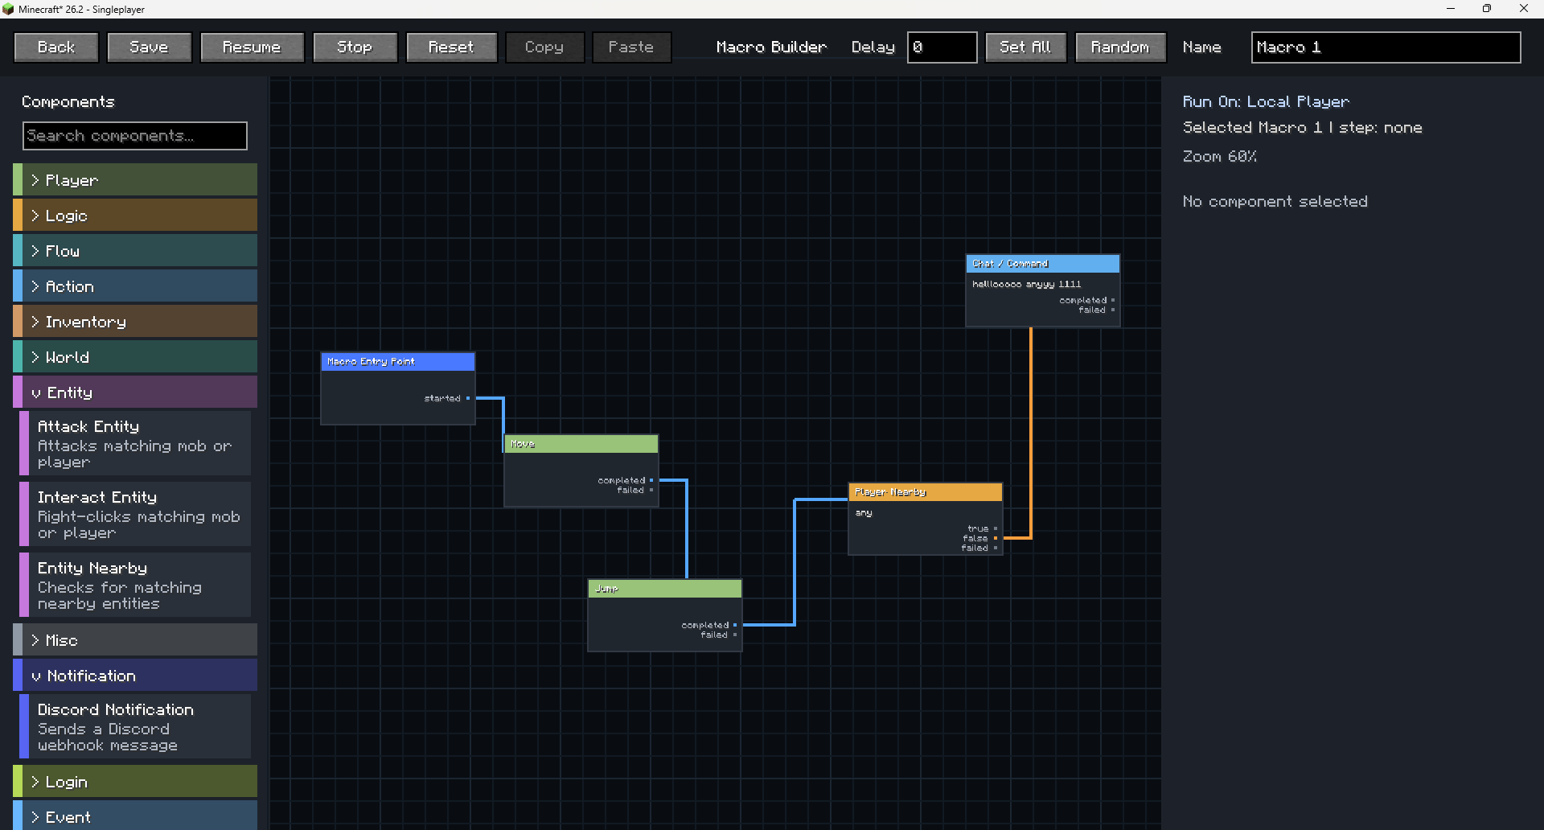Image resolution: width=1544 pixels, height=830 pixels.
Task: Select the Interact Entity component
Action: tap(135, 514)
